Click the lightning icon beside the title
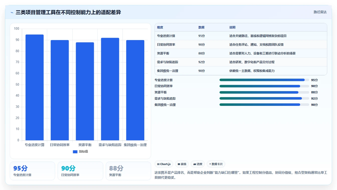This screenshot has height=190, width=337. [12, 12]
